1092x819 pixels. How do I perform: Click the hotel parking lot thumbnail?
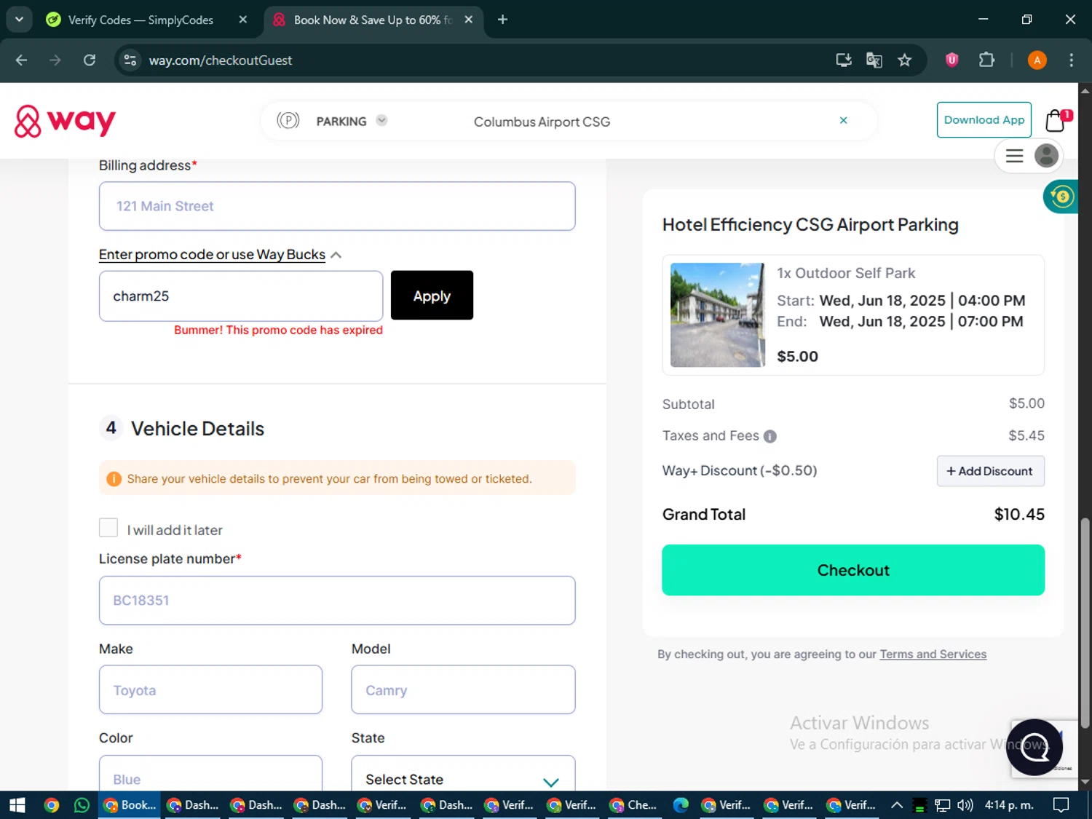tap(718, 315)
